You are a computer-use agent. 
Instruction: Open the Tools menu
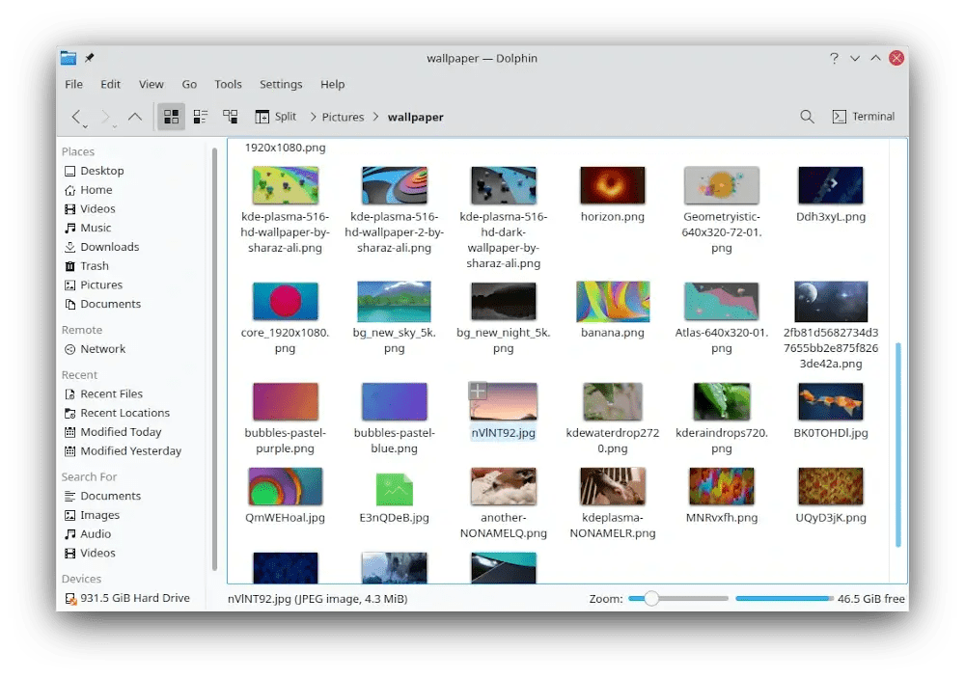click(x=228, y=84)
